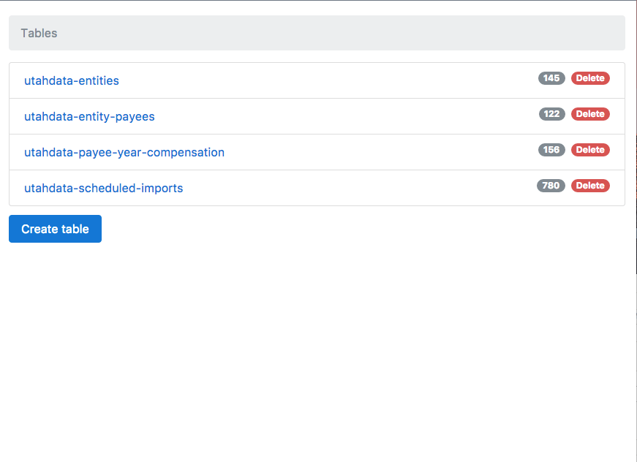This screenshot has width=637, height=462.
Task: Open the utahdata-scheduled-imports table
Action: (x=103, y=188)
